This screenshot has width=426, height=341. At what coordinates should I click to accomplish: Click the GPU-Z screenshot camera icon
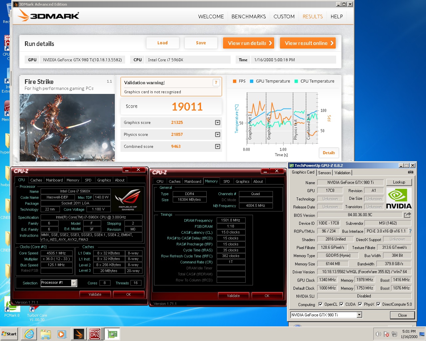(411, 172)
